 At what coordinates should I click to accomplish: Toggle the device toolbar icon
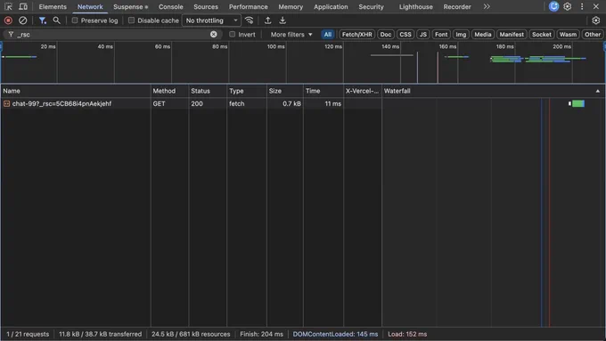pos(23,6)
